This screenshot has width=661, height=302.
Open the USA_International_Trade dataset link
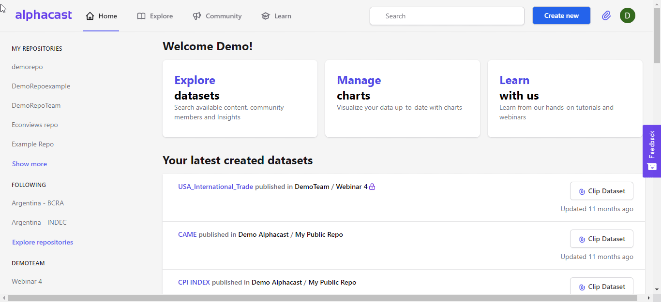click(215, 187)
